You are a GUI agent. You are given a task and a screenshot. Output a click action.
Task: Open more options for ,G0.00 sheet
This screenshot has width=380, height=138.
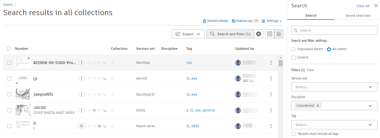coord(271,110)
